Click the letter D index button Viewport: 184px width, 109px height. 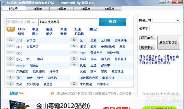point(10,58)
